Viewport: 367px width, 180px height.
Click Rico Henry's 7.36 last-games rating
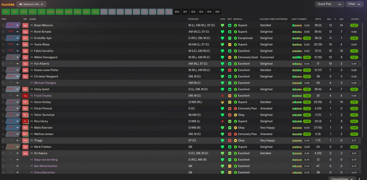(307, 121)
